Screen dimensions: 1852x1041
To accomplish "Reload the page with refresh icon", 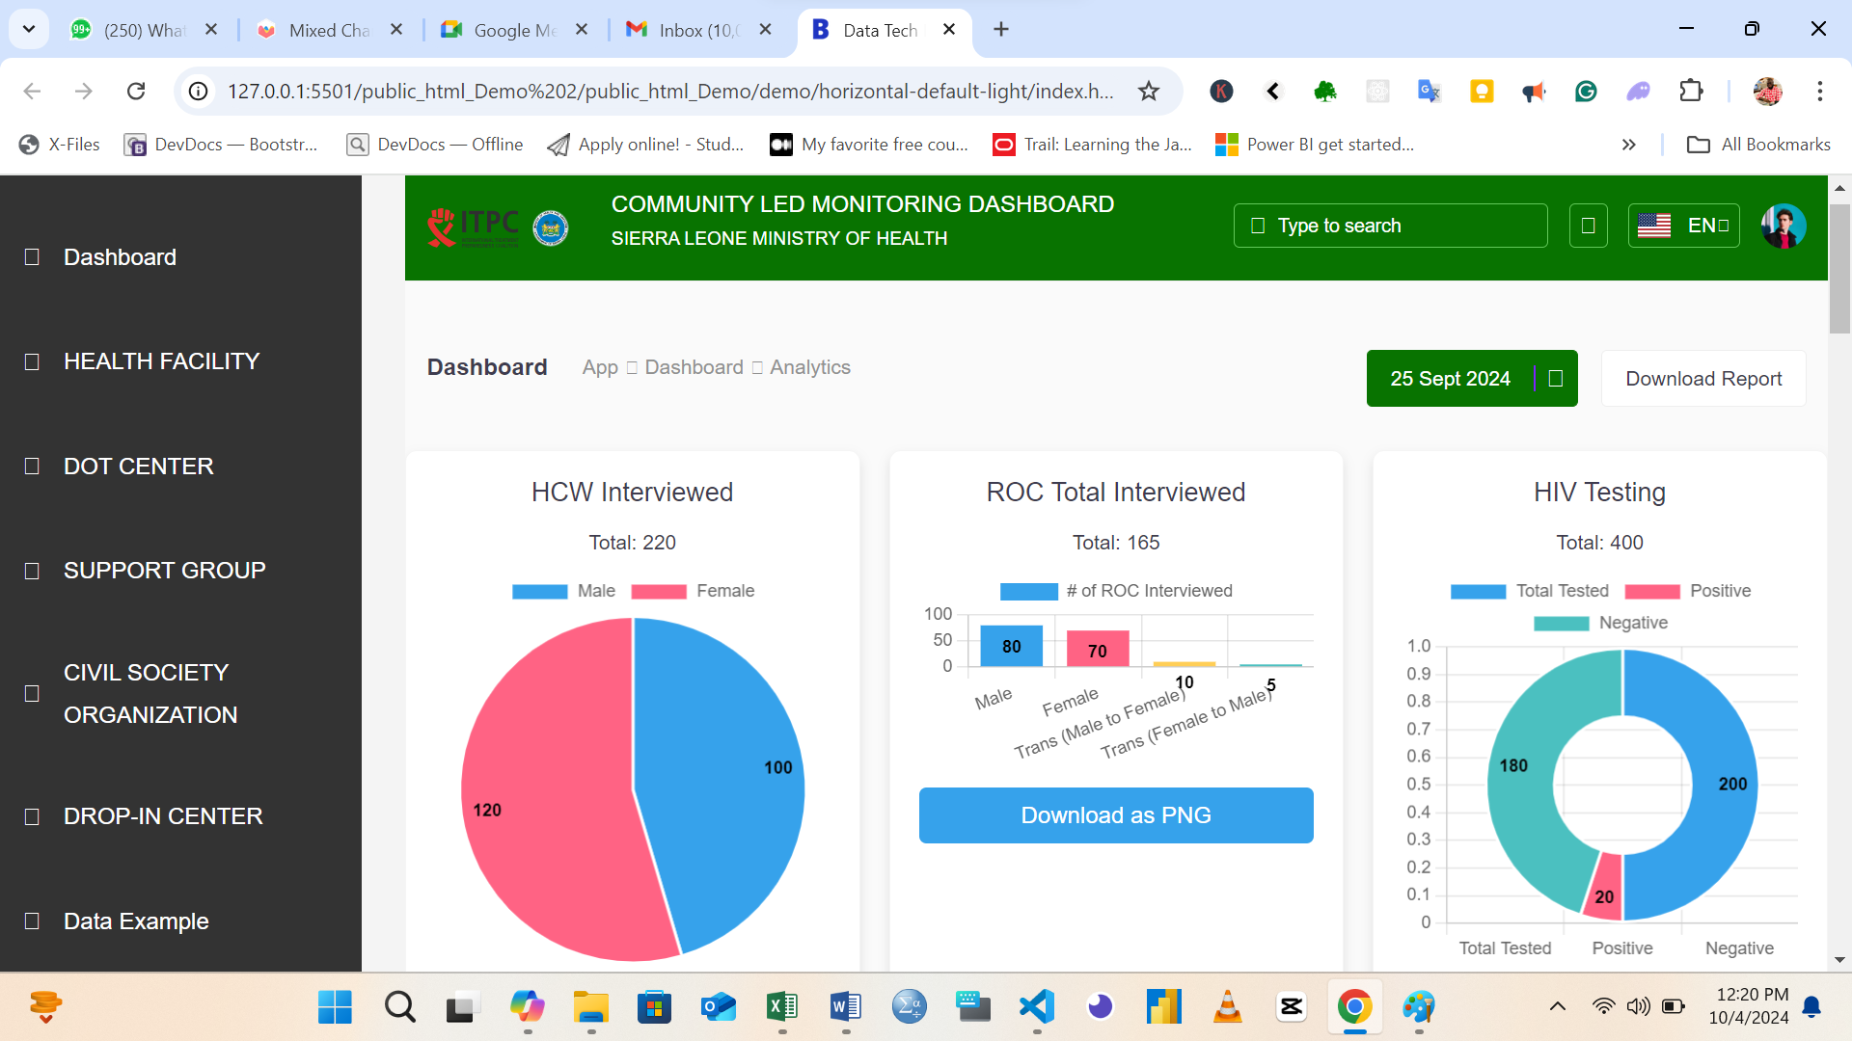I will (136, 92).
